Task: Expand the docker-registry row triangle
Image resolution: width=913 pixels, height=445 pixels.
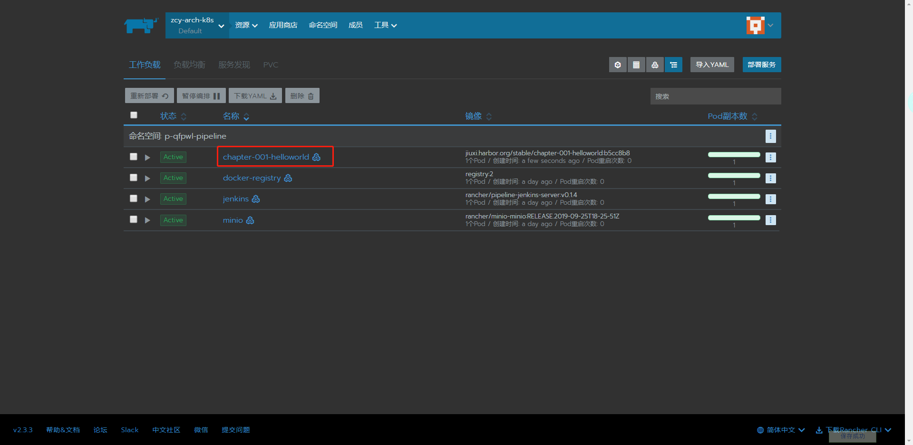Action: click(x=147, y=178)
